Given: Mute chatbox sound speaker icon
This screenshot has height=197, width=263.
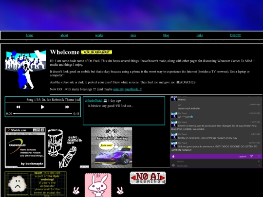Looking at the screenshot, I should 259,161.
